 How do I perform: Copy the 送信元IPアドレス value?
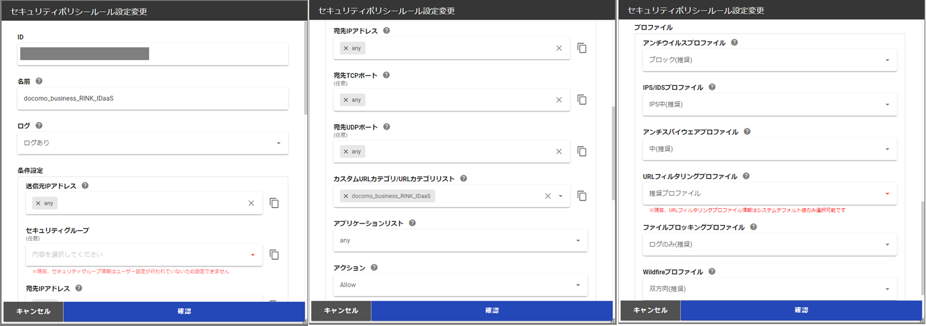click(274, 203)
